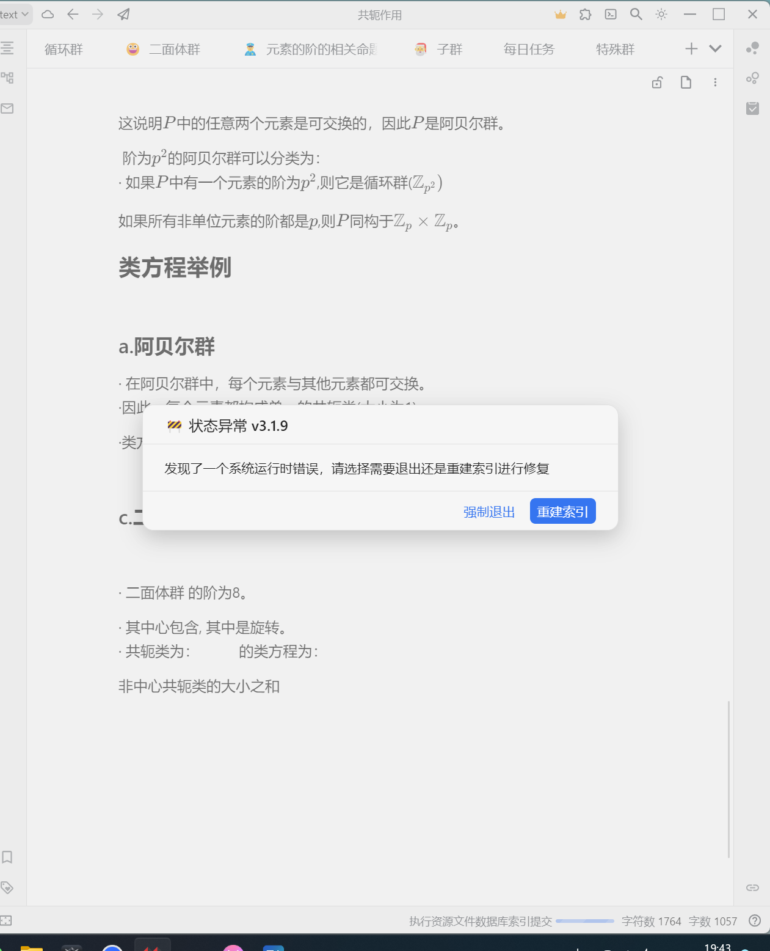The image size is (770, 951).
Task: Click the crown membership icon
Action: pos(561,15)
